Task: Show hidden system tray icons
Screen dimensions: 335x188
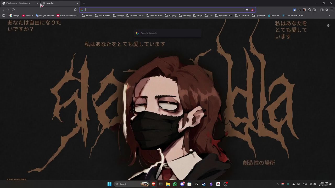Action: [277, 184]
